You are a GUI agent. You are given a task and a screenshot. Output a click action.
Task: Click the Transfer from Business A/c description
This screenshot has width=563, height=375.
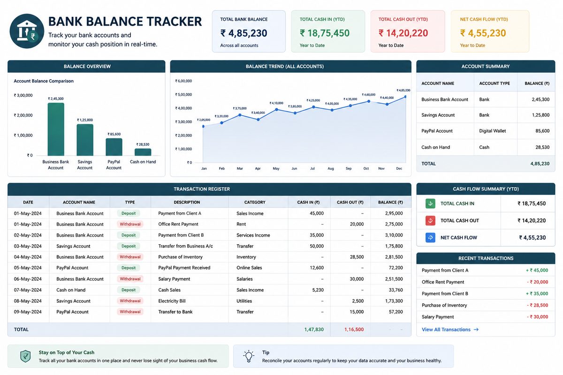[x=185, y=246]
